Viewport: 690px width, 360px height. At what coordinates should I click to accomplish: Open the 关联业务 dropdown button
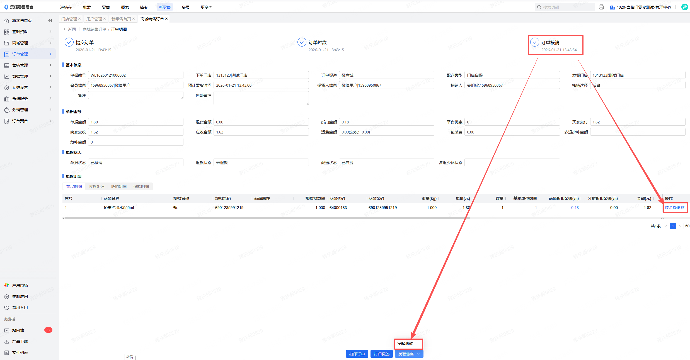pyautogui.click(x=409, y=354)
